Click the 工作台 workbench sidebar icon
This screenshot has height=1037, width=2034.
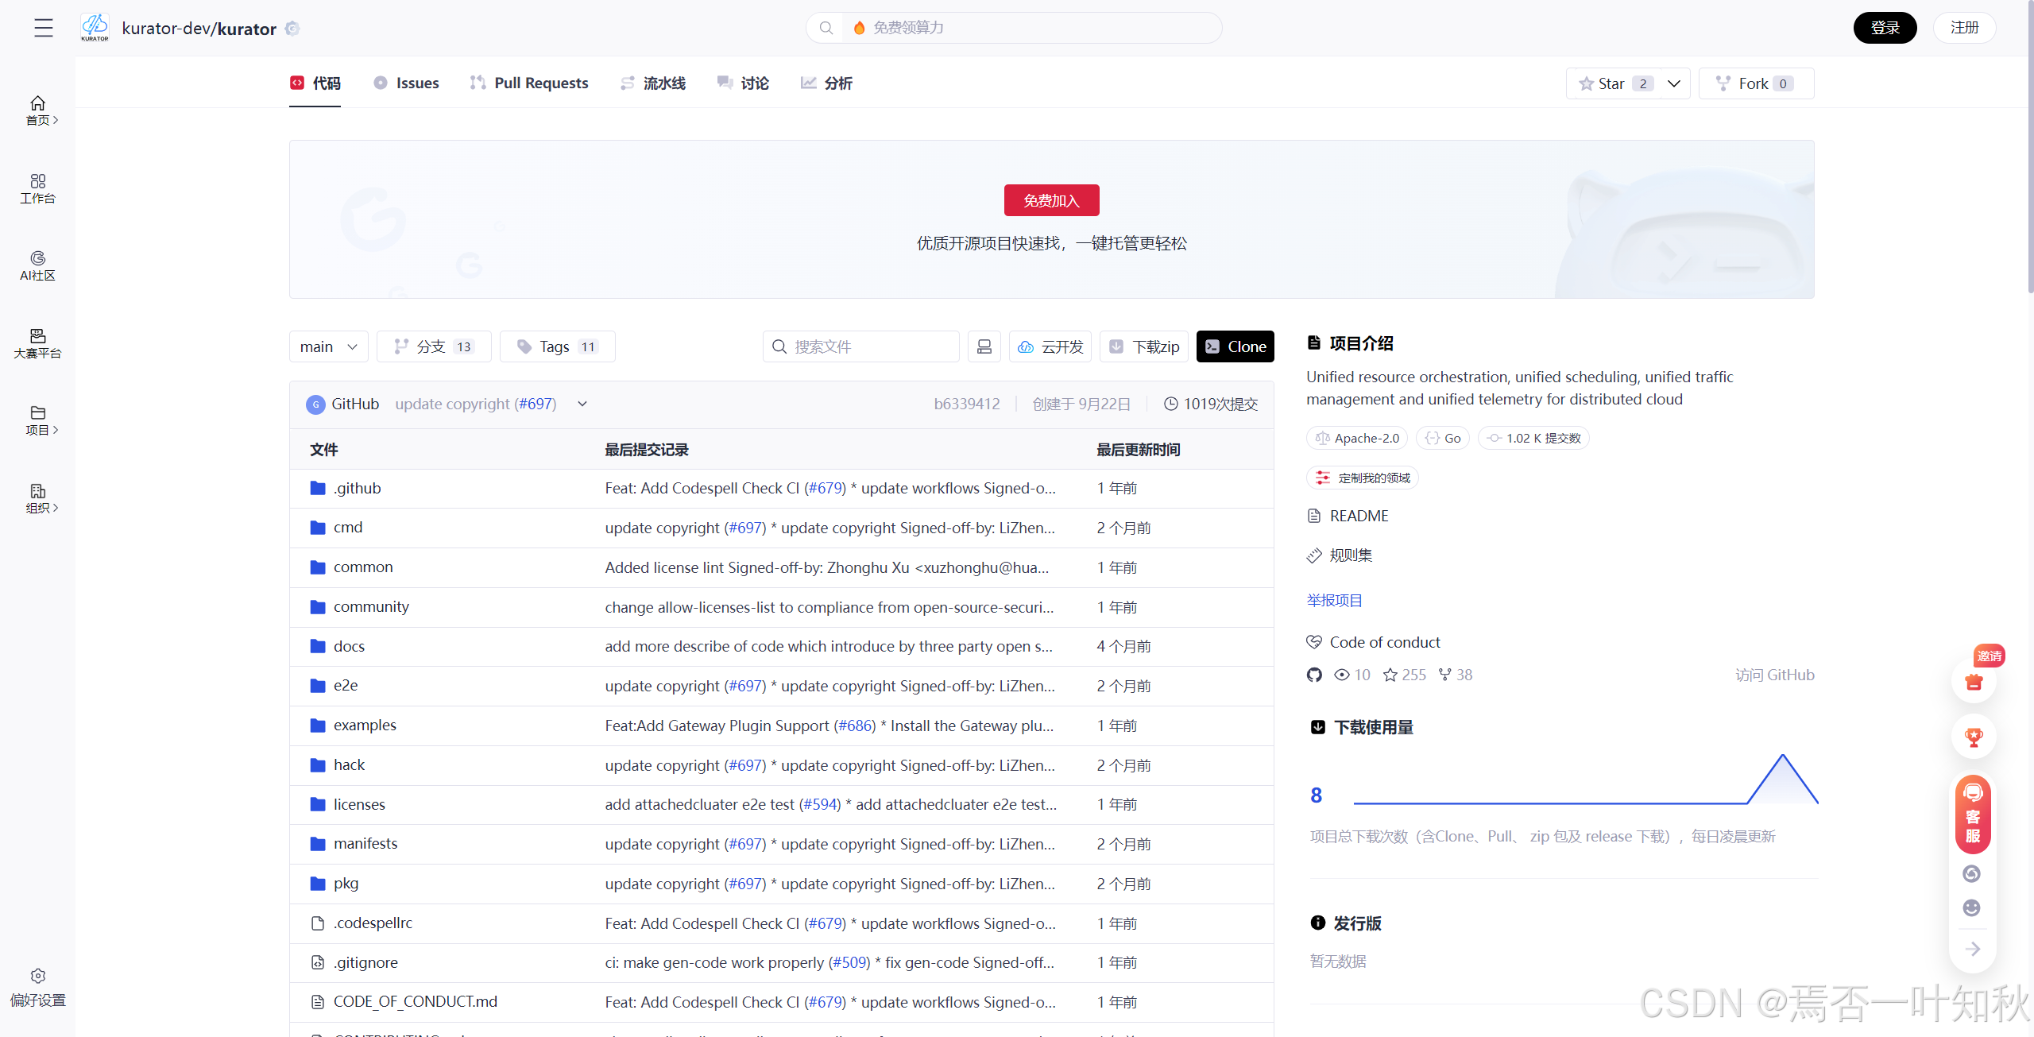[x=37, y=188]
